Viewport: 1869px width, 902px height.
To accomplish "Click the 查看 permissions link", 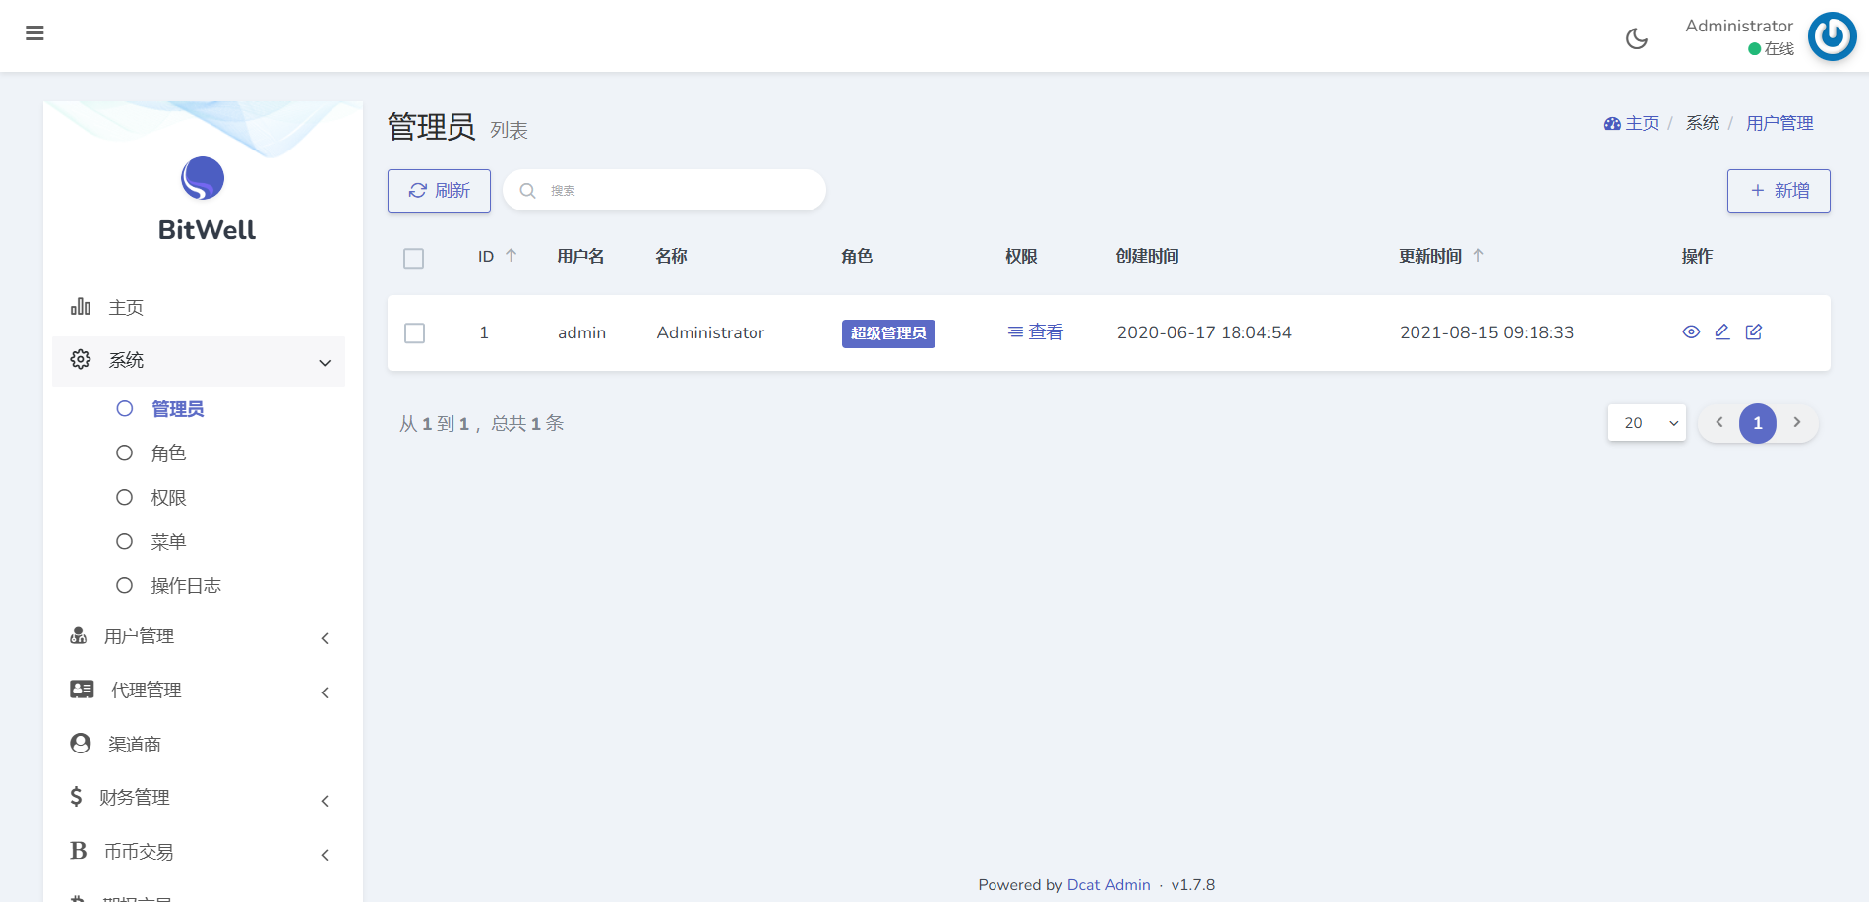I will tap(1036, 332).
